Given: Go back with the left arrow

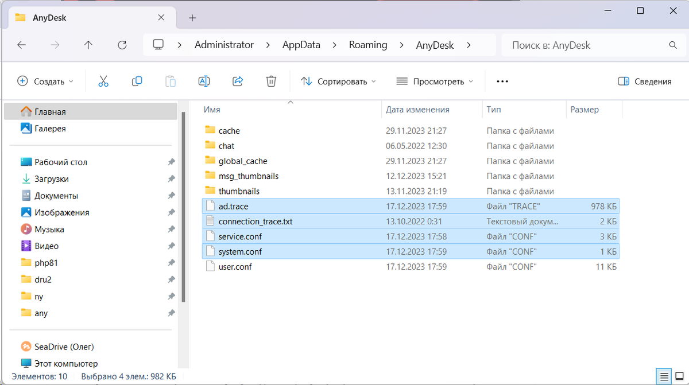Looking at the screenshot, I should (22, 45).
